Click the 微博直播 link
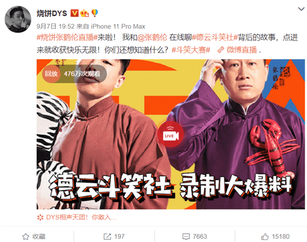Image resolution: width=307 pixels, height=242 pixels. pos(242,50)
